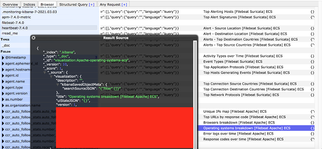
Task: Expand the agent.version field
Action: (x=3, y=93)
